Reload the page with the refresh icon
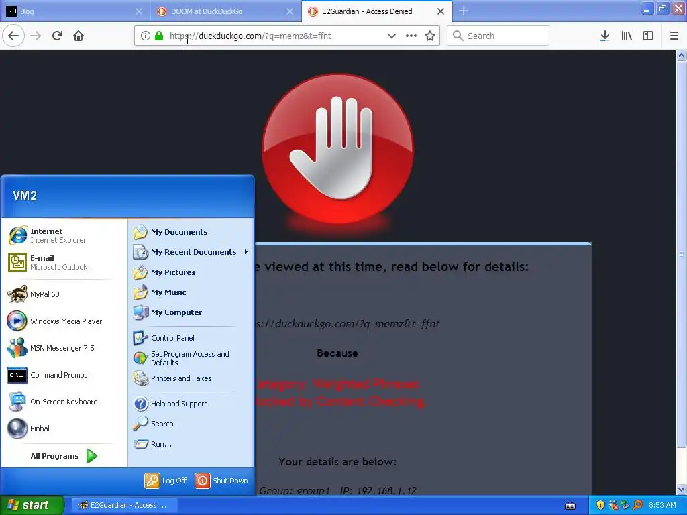687x515 pixels. click(57, 36)
